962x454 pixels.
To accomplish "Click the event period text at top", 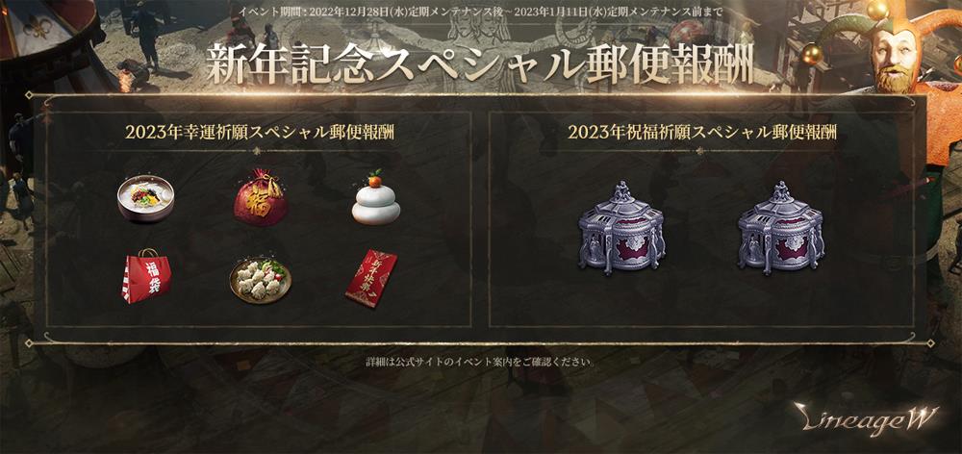I will [x=478, y=12].
